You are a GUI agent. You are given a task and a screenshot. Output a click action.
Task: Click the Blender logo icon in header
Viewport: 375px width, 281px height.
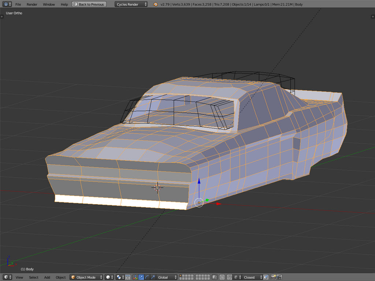(x=156, y=4)
